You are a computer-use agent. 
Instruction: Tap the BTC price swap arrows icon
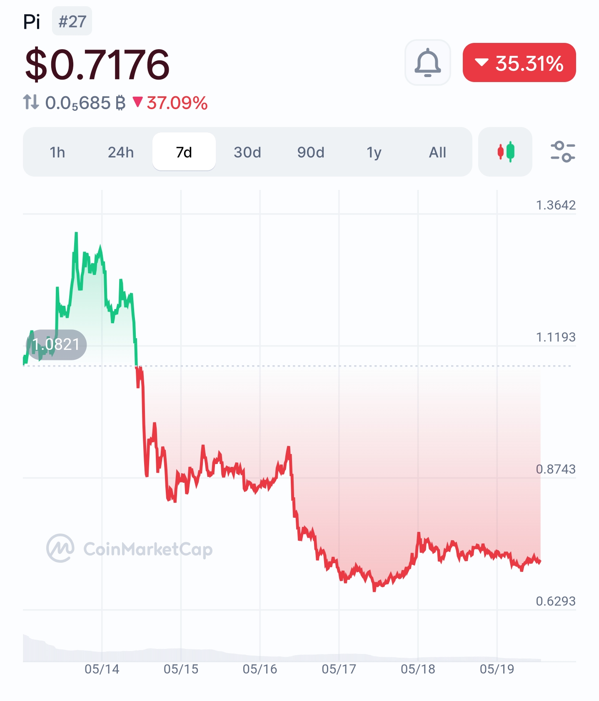pos(31,102)
